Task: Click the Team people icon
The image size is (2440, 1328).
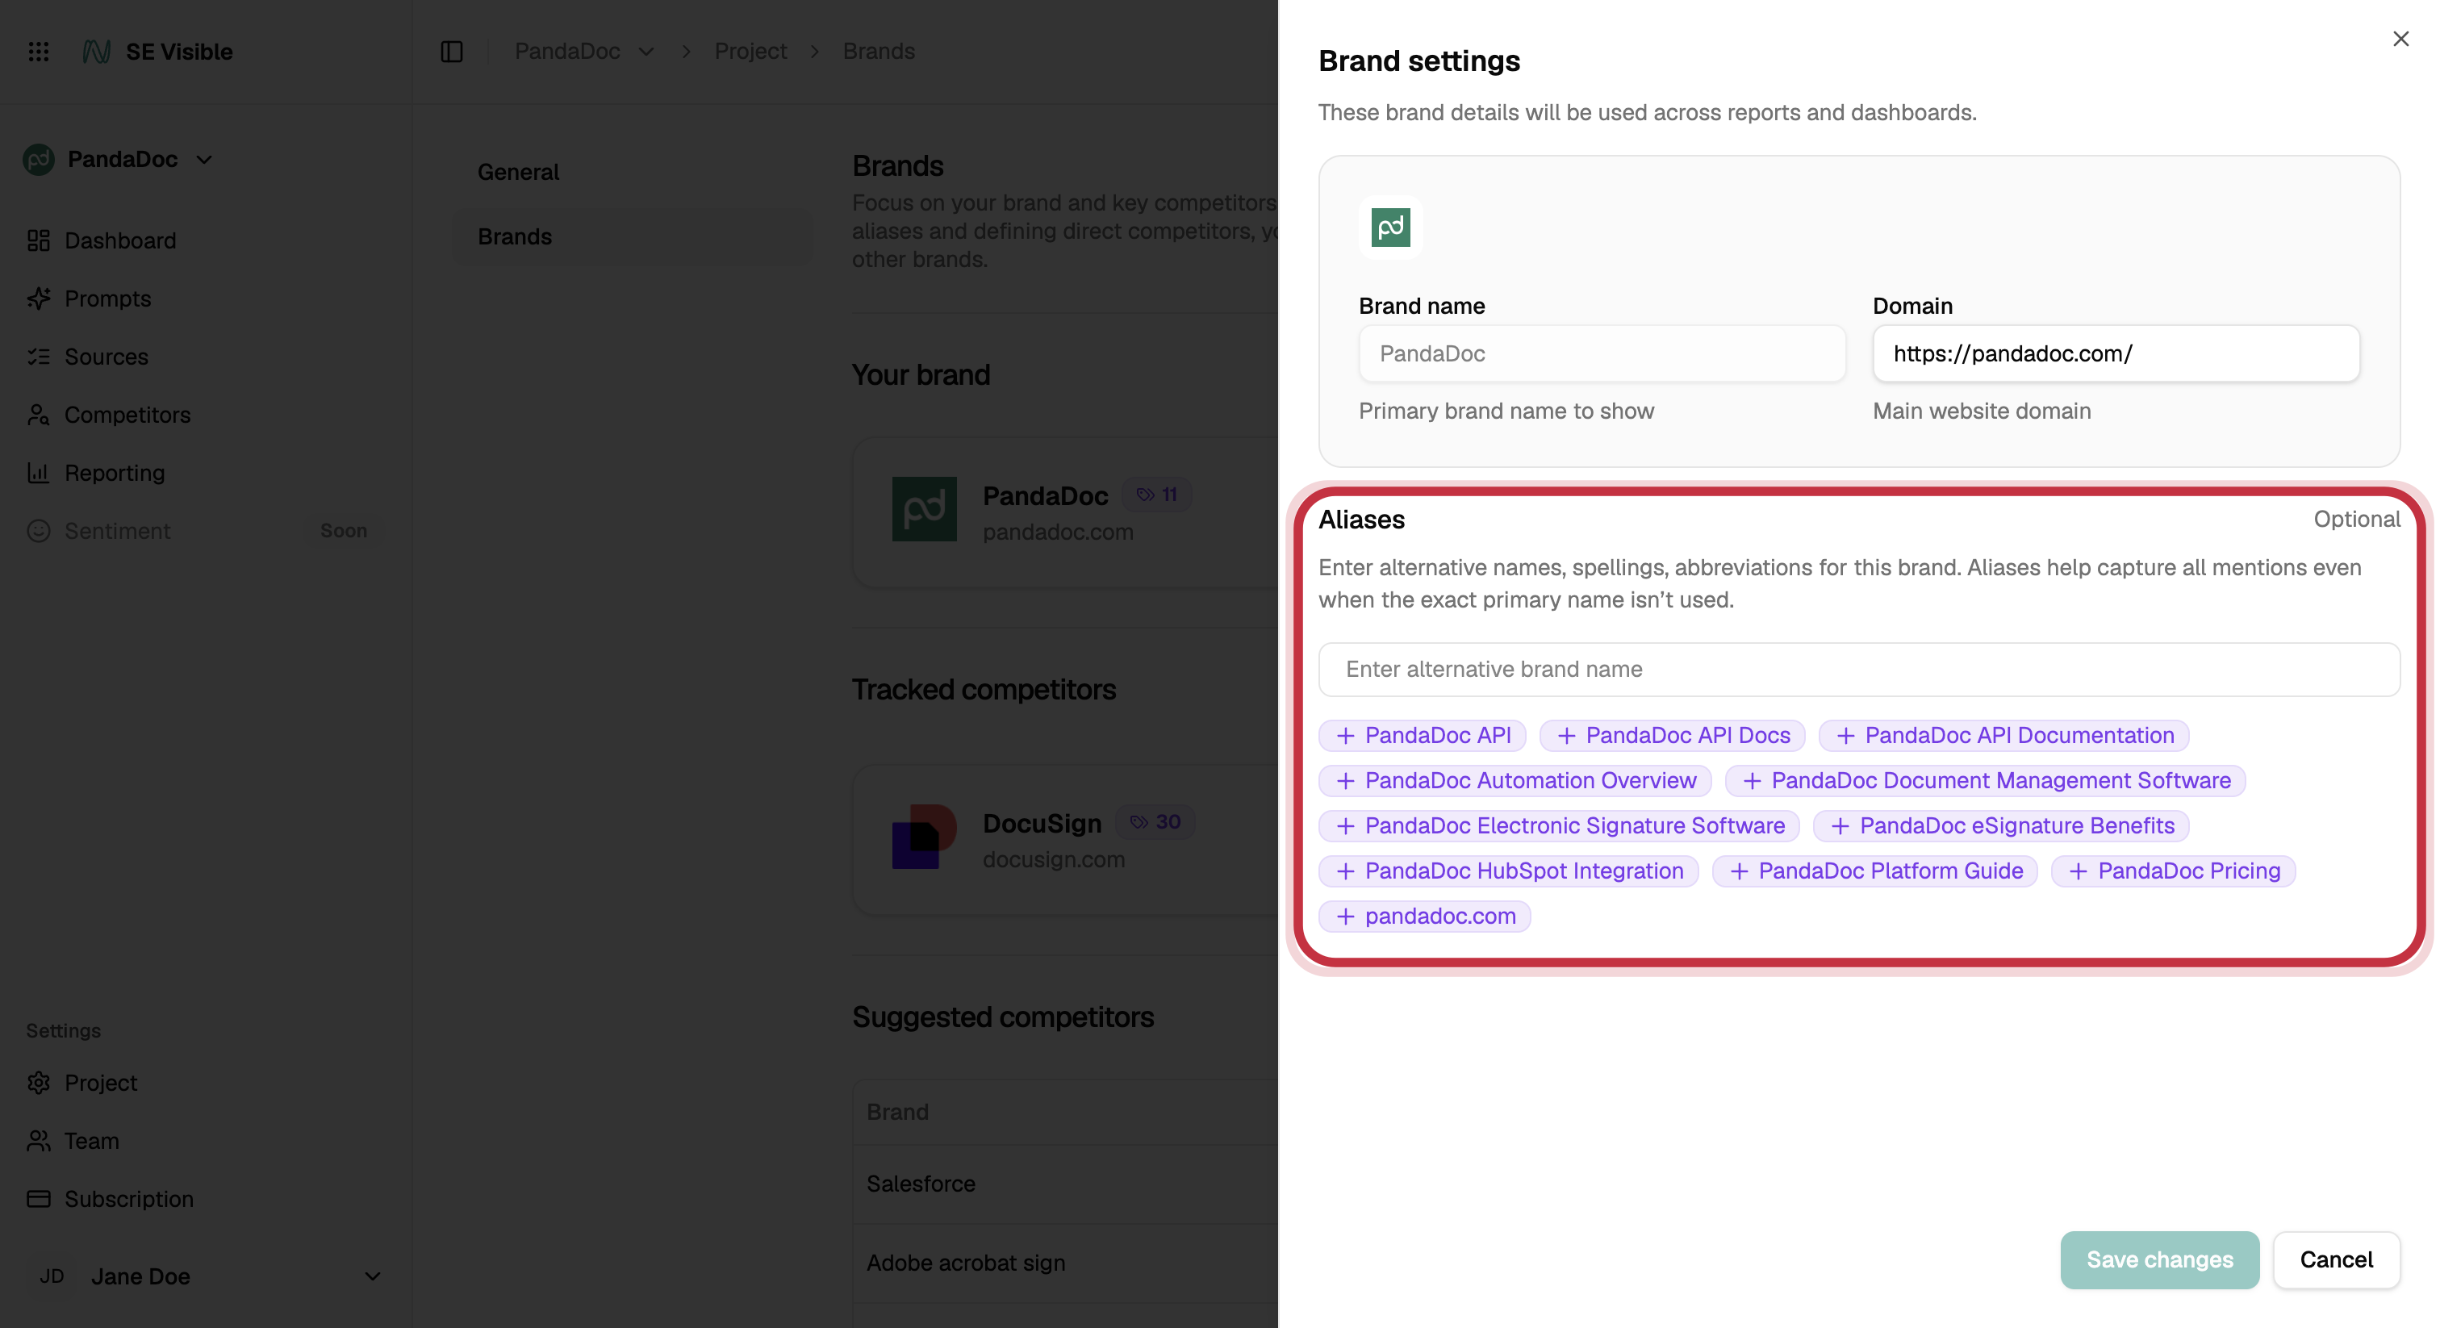Action: 39,1141
